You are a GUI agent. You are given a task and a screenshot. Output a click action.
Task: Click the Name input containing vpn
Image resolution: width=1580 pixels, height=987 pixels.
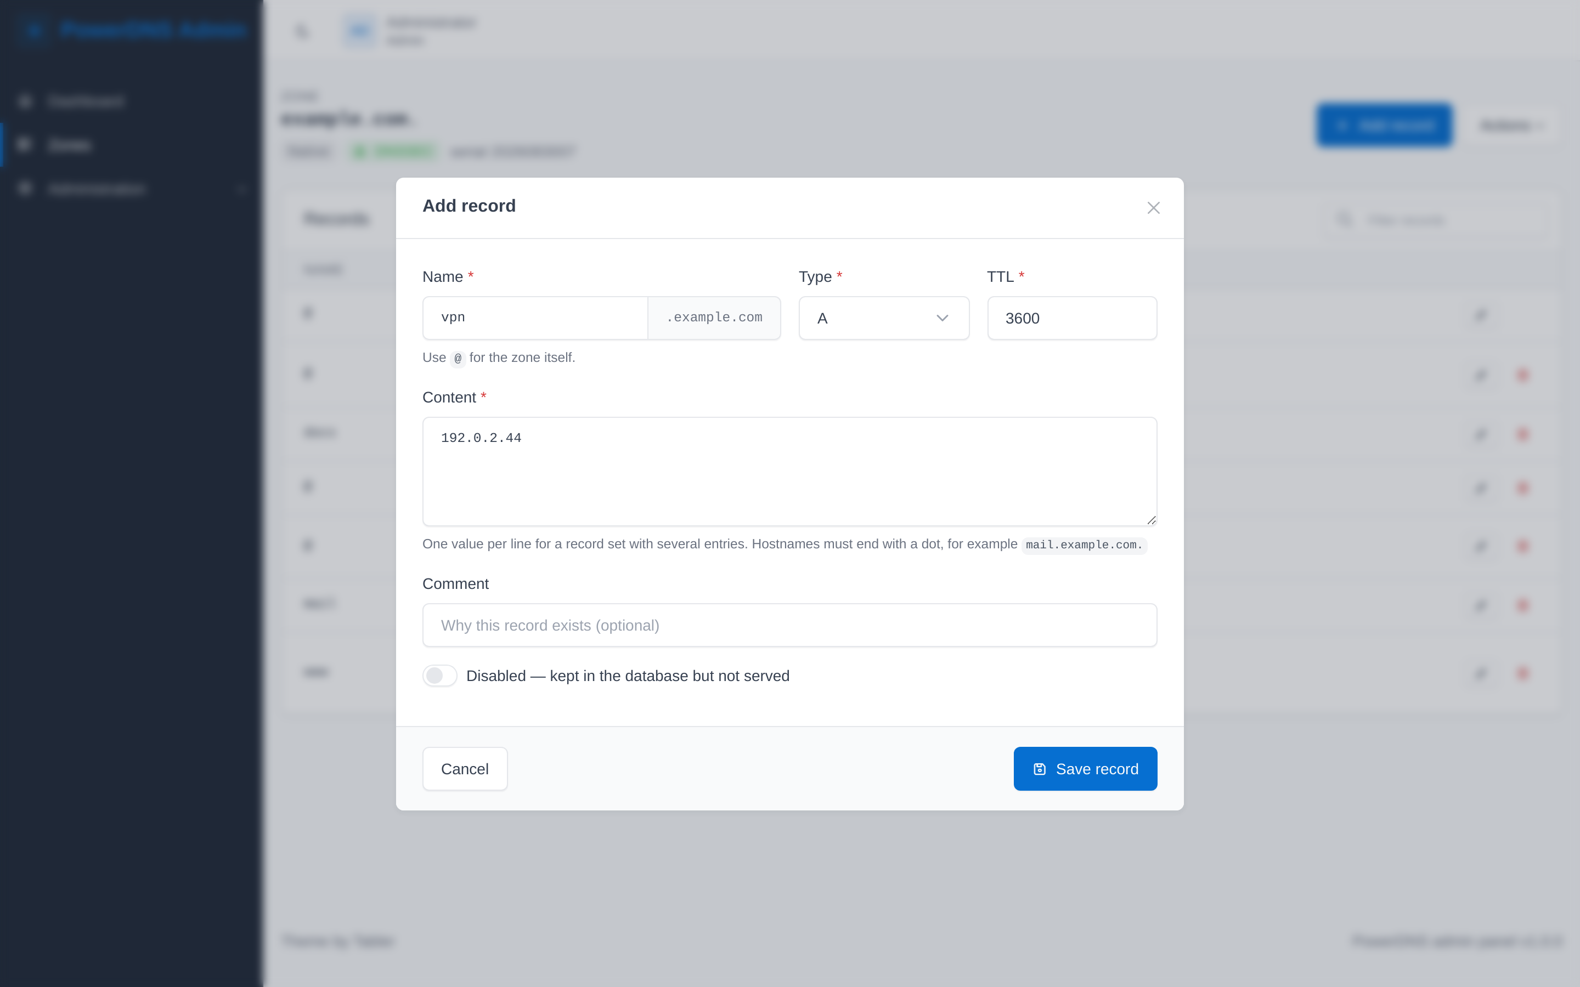tap(535, 318)
